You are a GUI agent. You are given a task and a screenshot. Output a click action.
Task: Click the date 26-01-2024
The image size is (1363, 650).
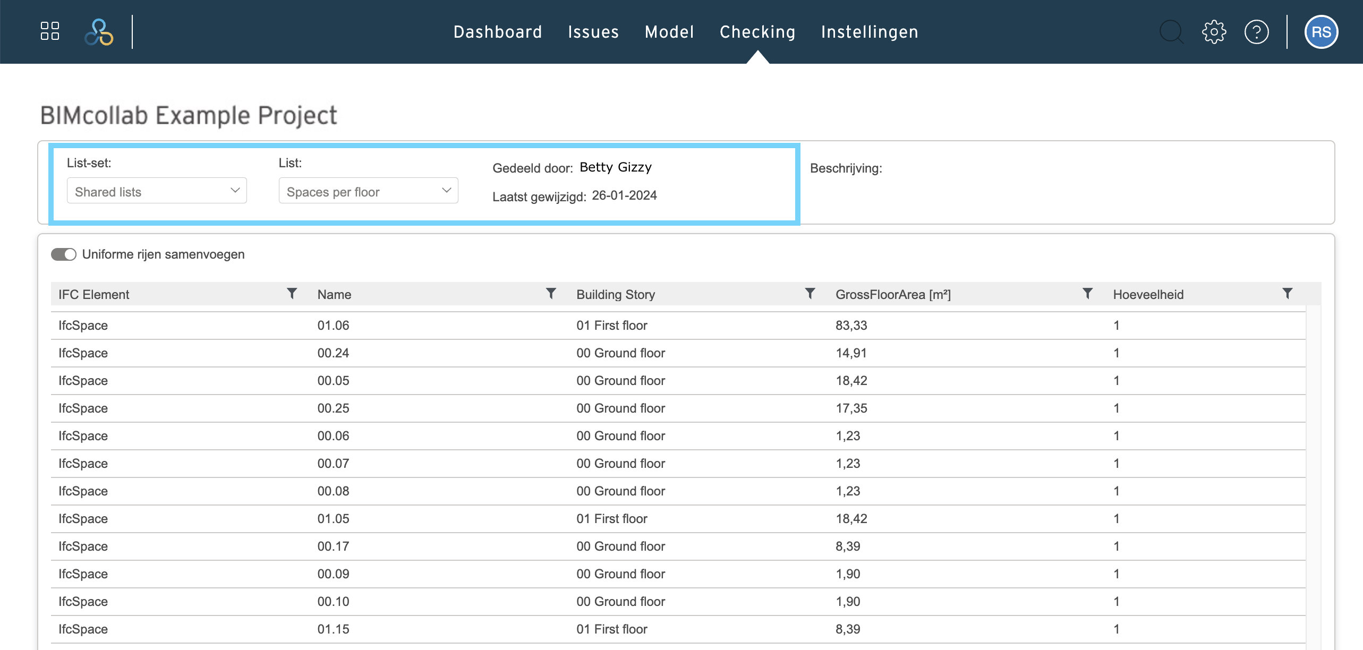624,195
